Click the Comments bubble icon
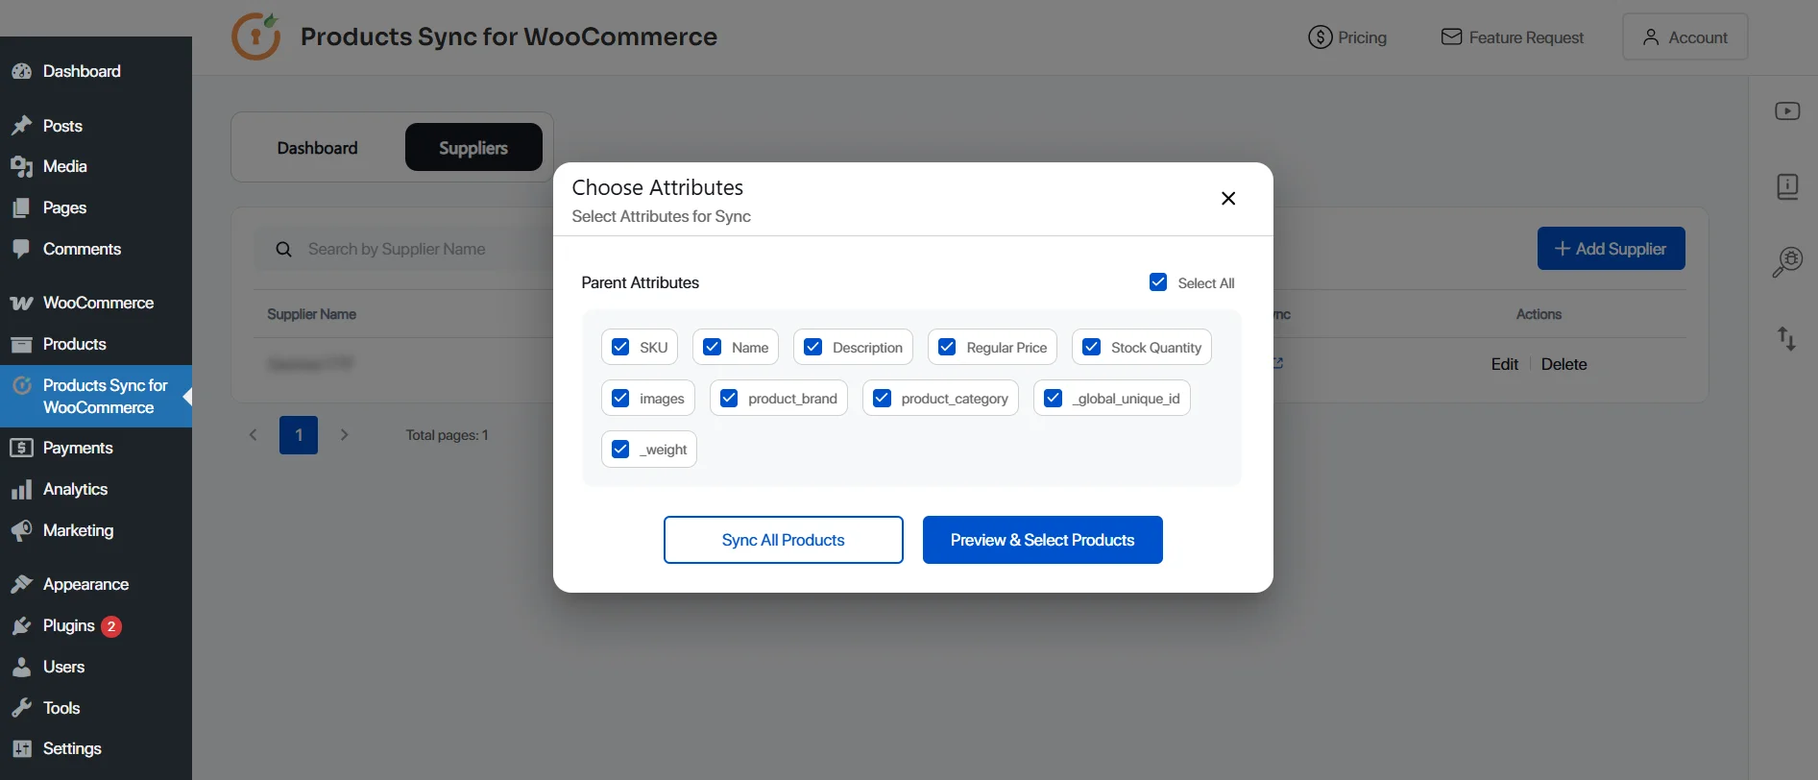This screenshot has width=1818, height=780. click(21, 249)
